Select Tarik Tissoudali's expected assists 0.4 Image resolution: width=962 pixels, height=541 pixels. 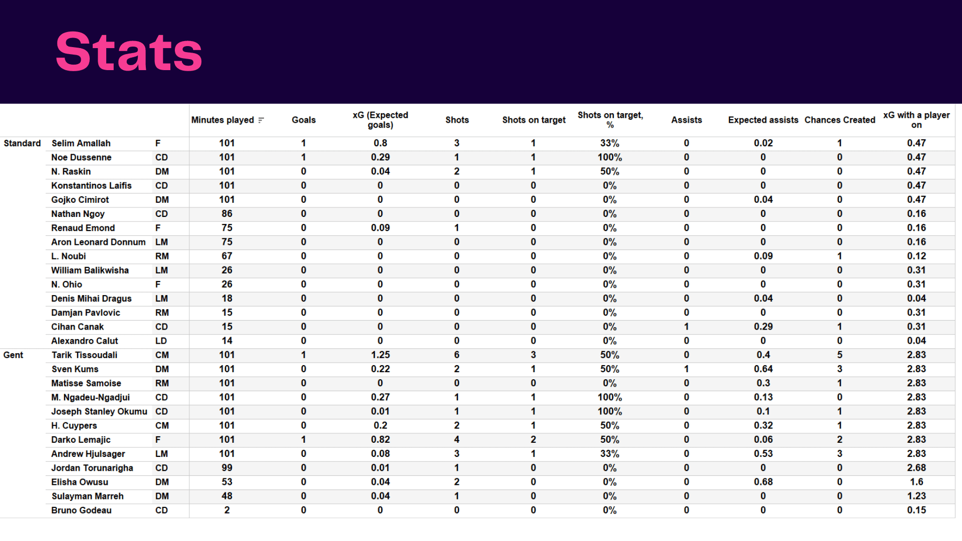(x=763, y=355)
